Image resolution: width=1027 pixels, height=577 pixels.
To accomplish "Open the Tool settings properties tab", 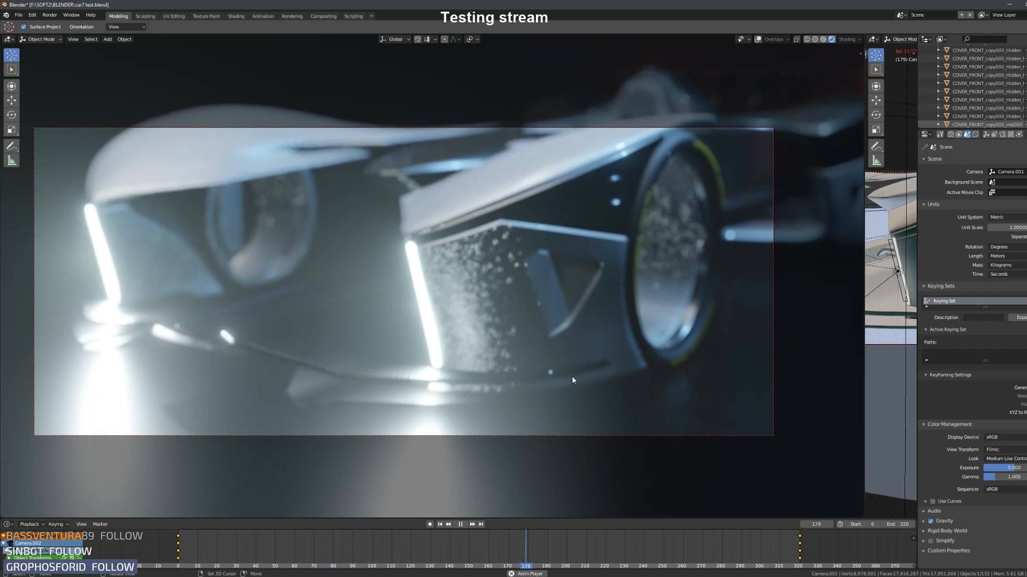I will pos(940,135).
